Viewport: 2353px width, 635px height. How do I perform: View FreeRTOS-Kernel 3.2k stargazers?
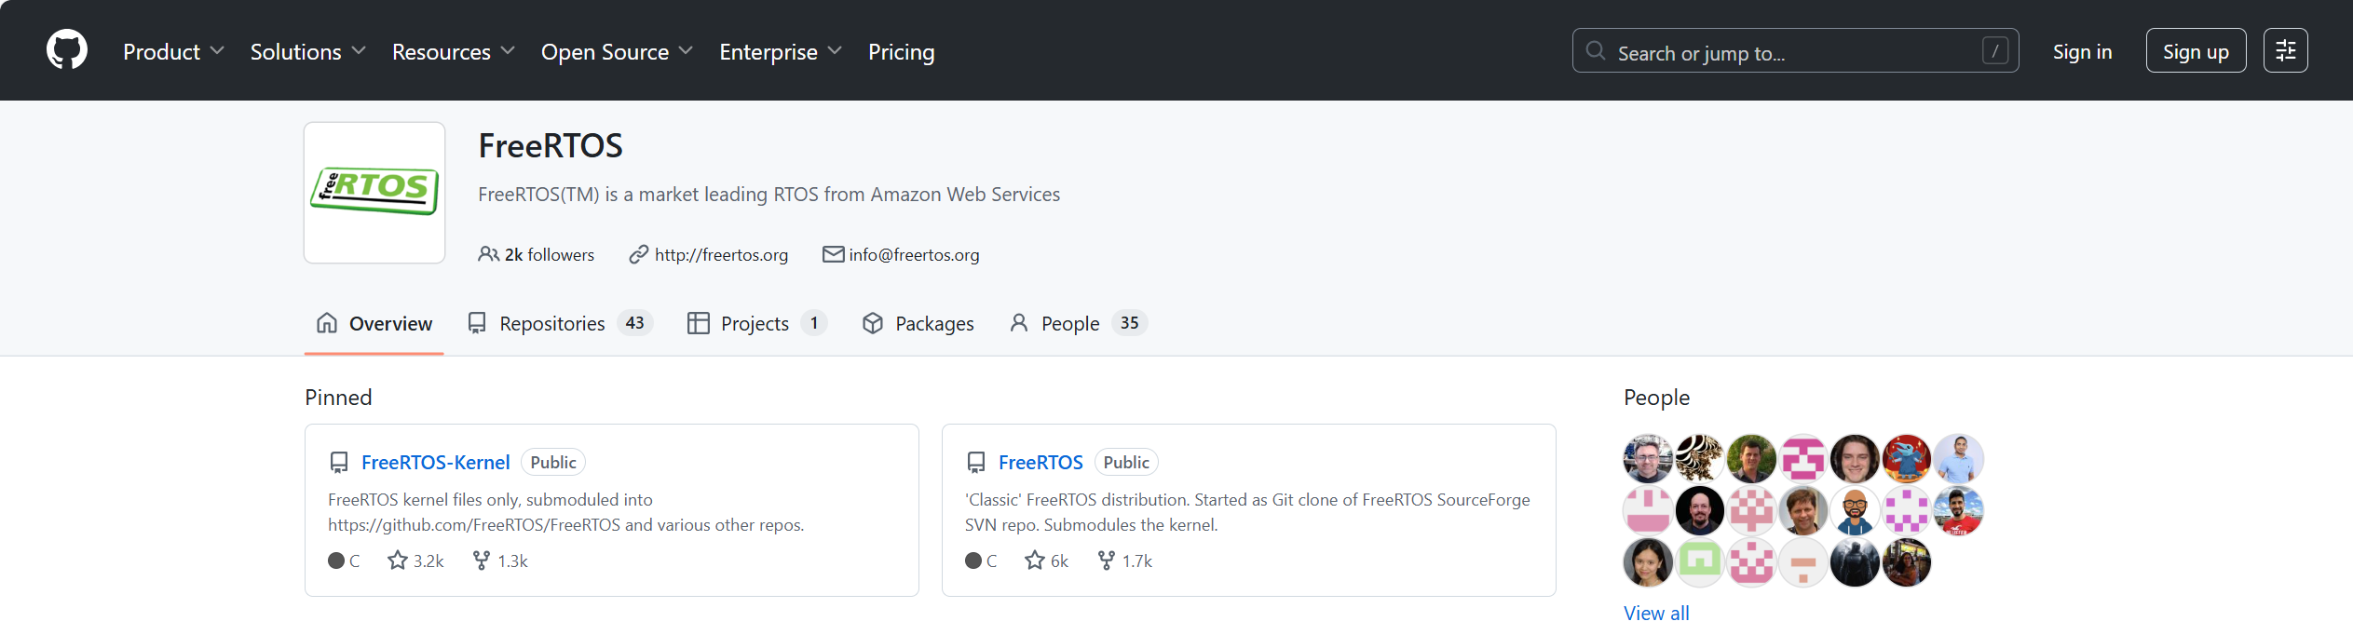[x=416, y=561]
